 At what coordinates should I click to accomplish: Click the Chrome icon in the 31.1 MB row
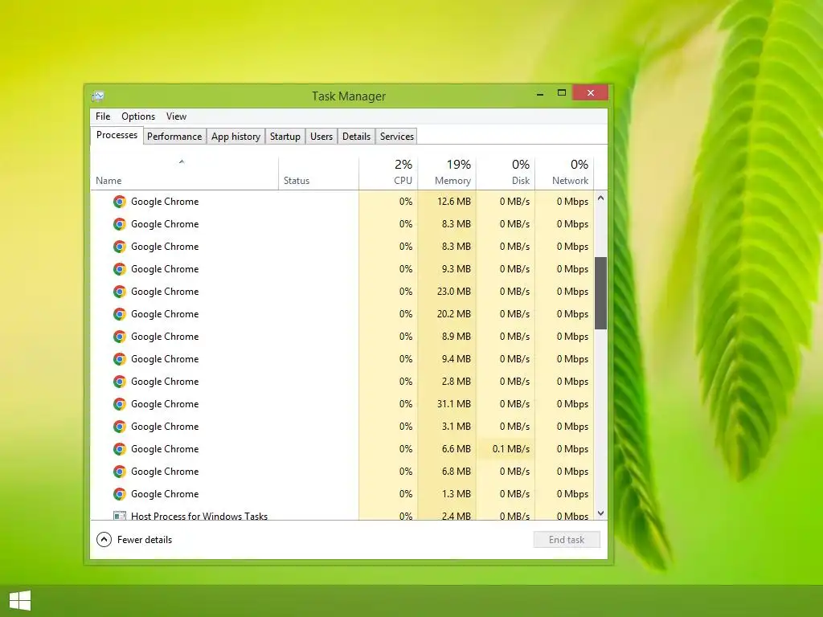coord(120,404)
